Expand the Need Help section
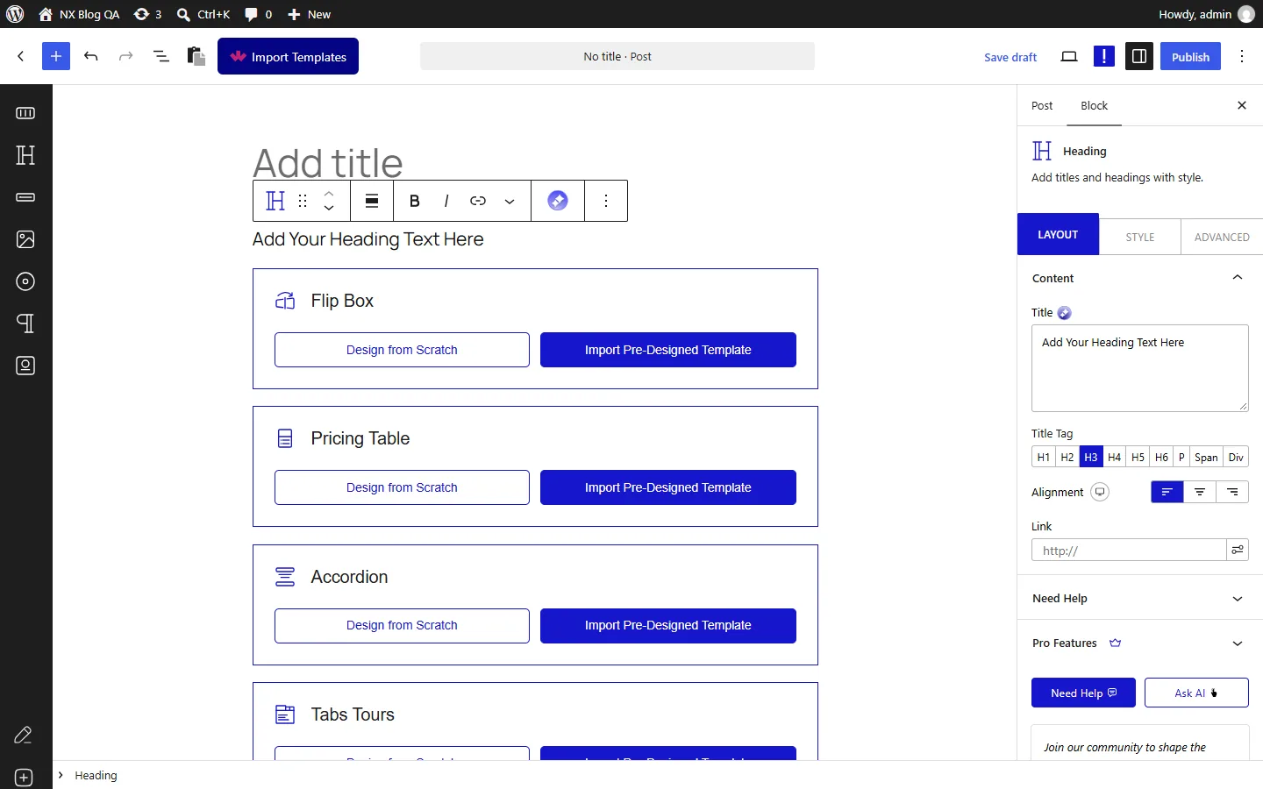The image size is (1263, 789). [x=1140, y=598]
